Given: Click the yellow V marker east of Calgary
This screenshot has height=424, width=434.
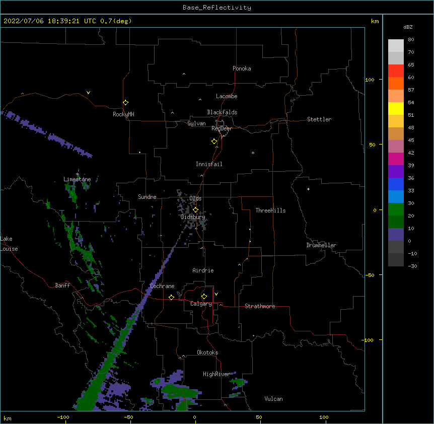Looking at the screenshot, I should [216, 294].
